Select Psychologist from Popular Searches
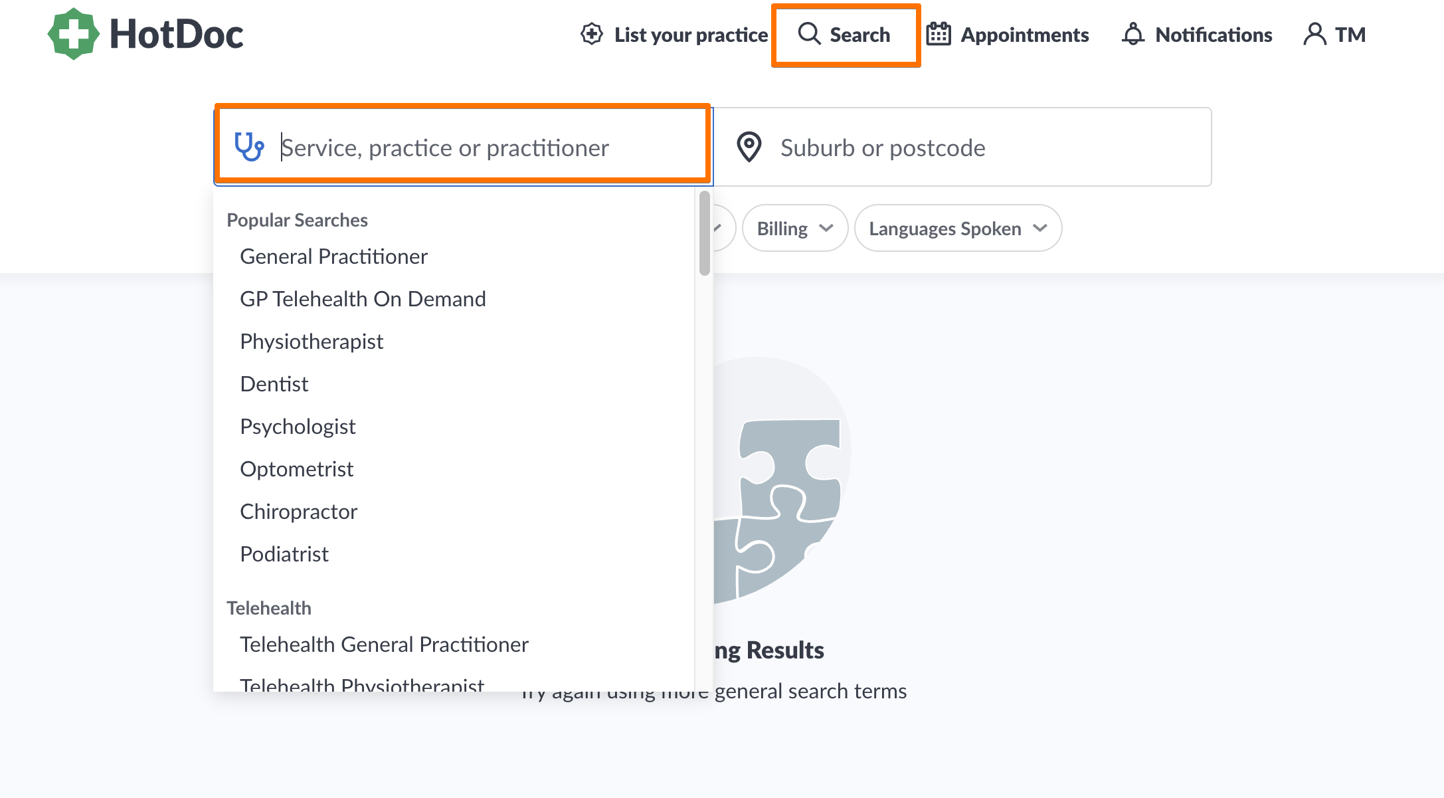The image size is (1444, 798). (298, 426)
